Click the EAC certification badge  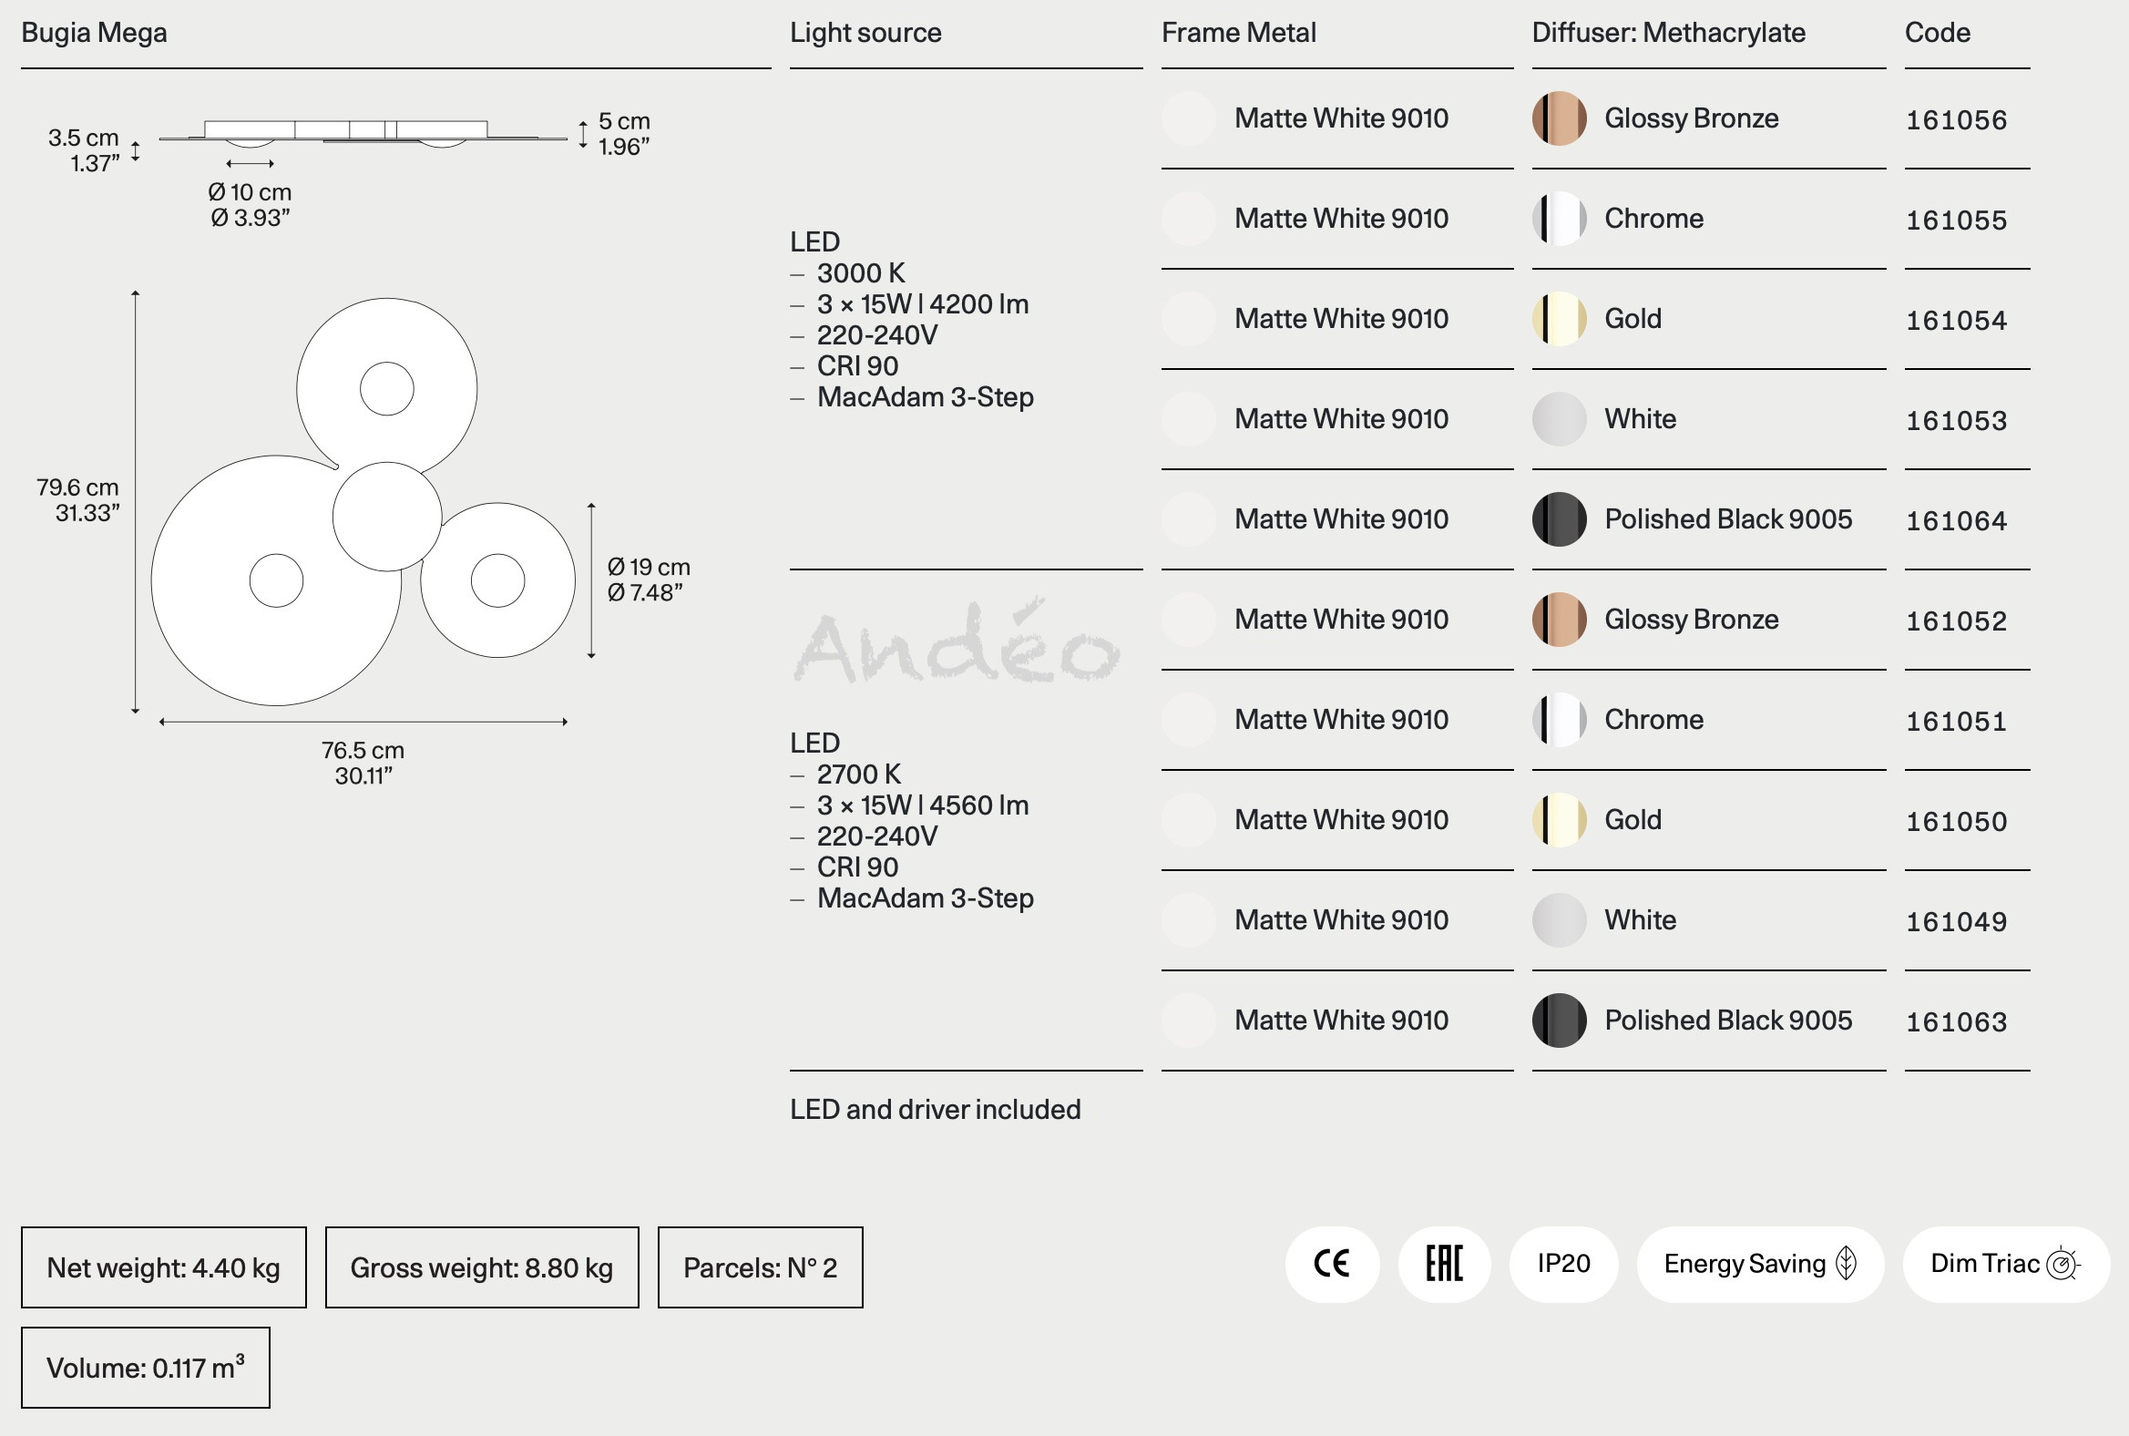(x=1444, y=1264)
